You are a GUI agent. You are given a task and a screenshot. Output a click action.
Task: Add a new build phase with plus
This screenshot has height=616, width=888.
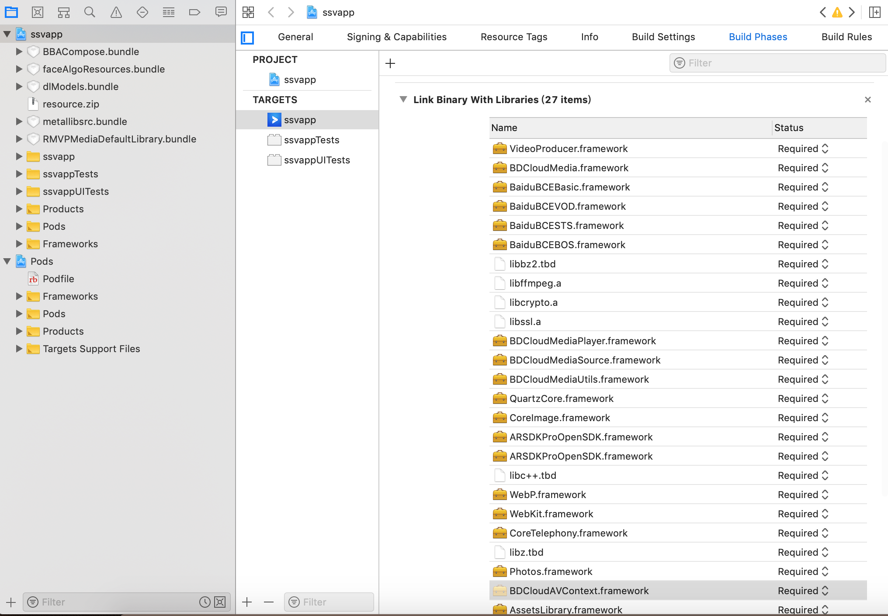click(x=390, y=63)
